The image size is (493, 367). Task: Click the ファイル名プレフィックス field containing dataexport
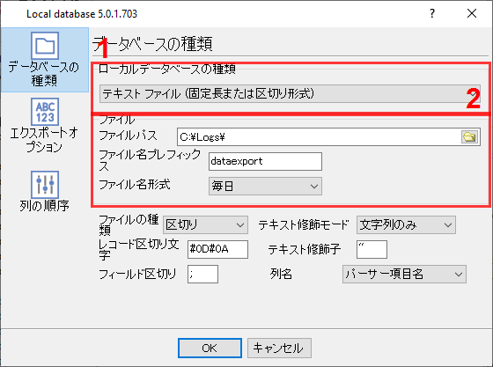(x=265, y=162)
